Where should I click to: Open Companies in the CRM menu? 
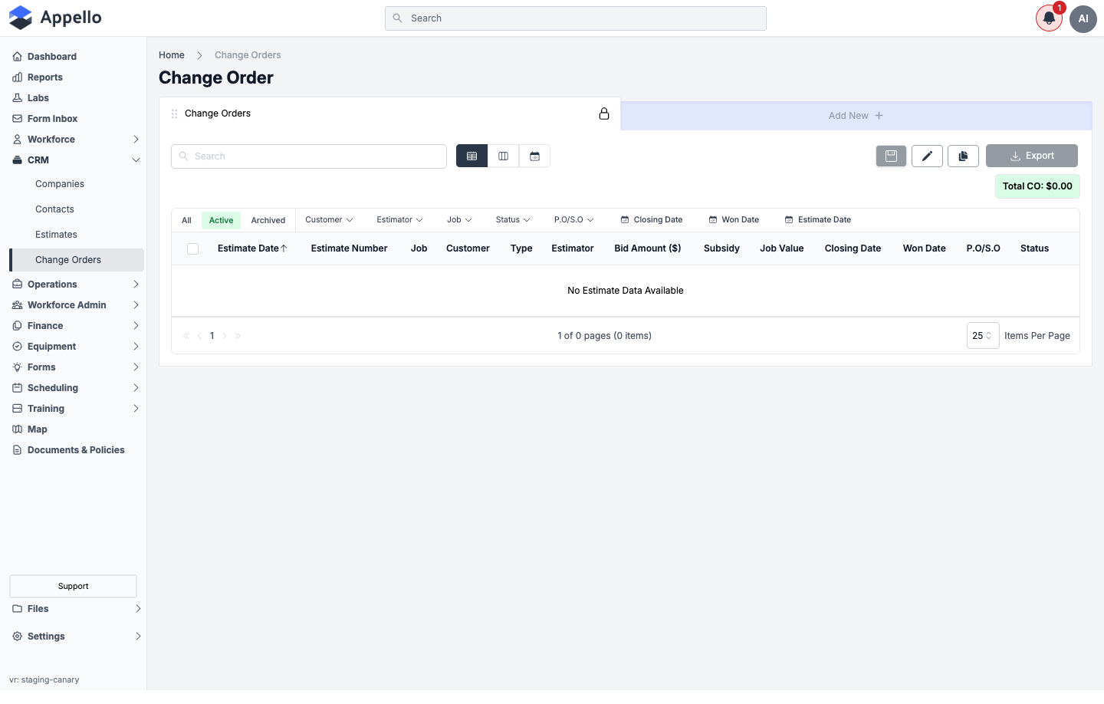(x=60, y=184)
